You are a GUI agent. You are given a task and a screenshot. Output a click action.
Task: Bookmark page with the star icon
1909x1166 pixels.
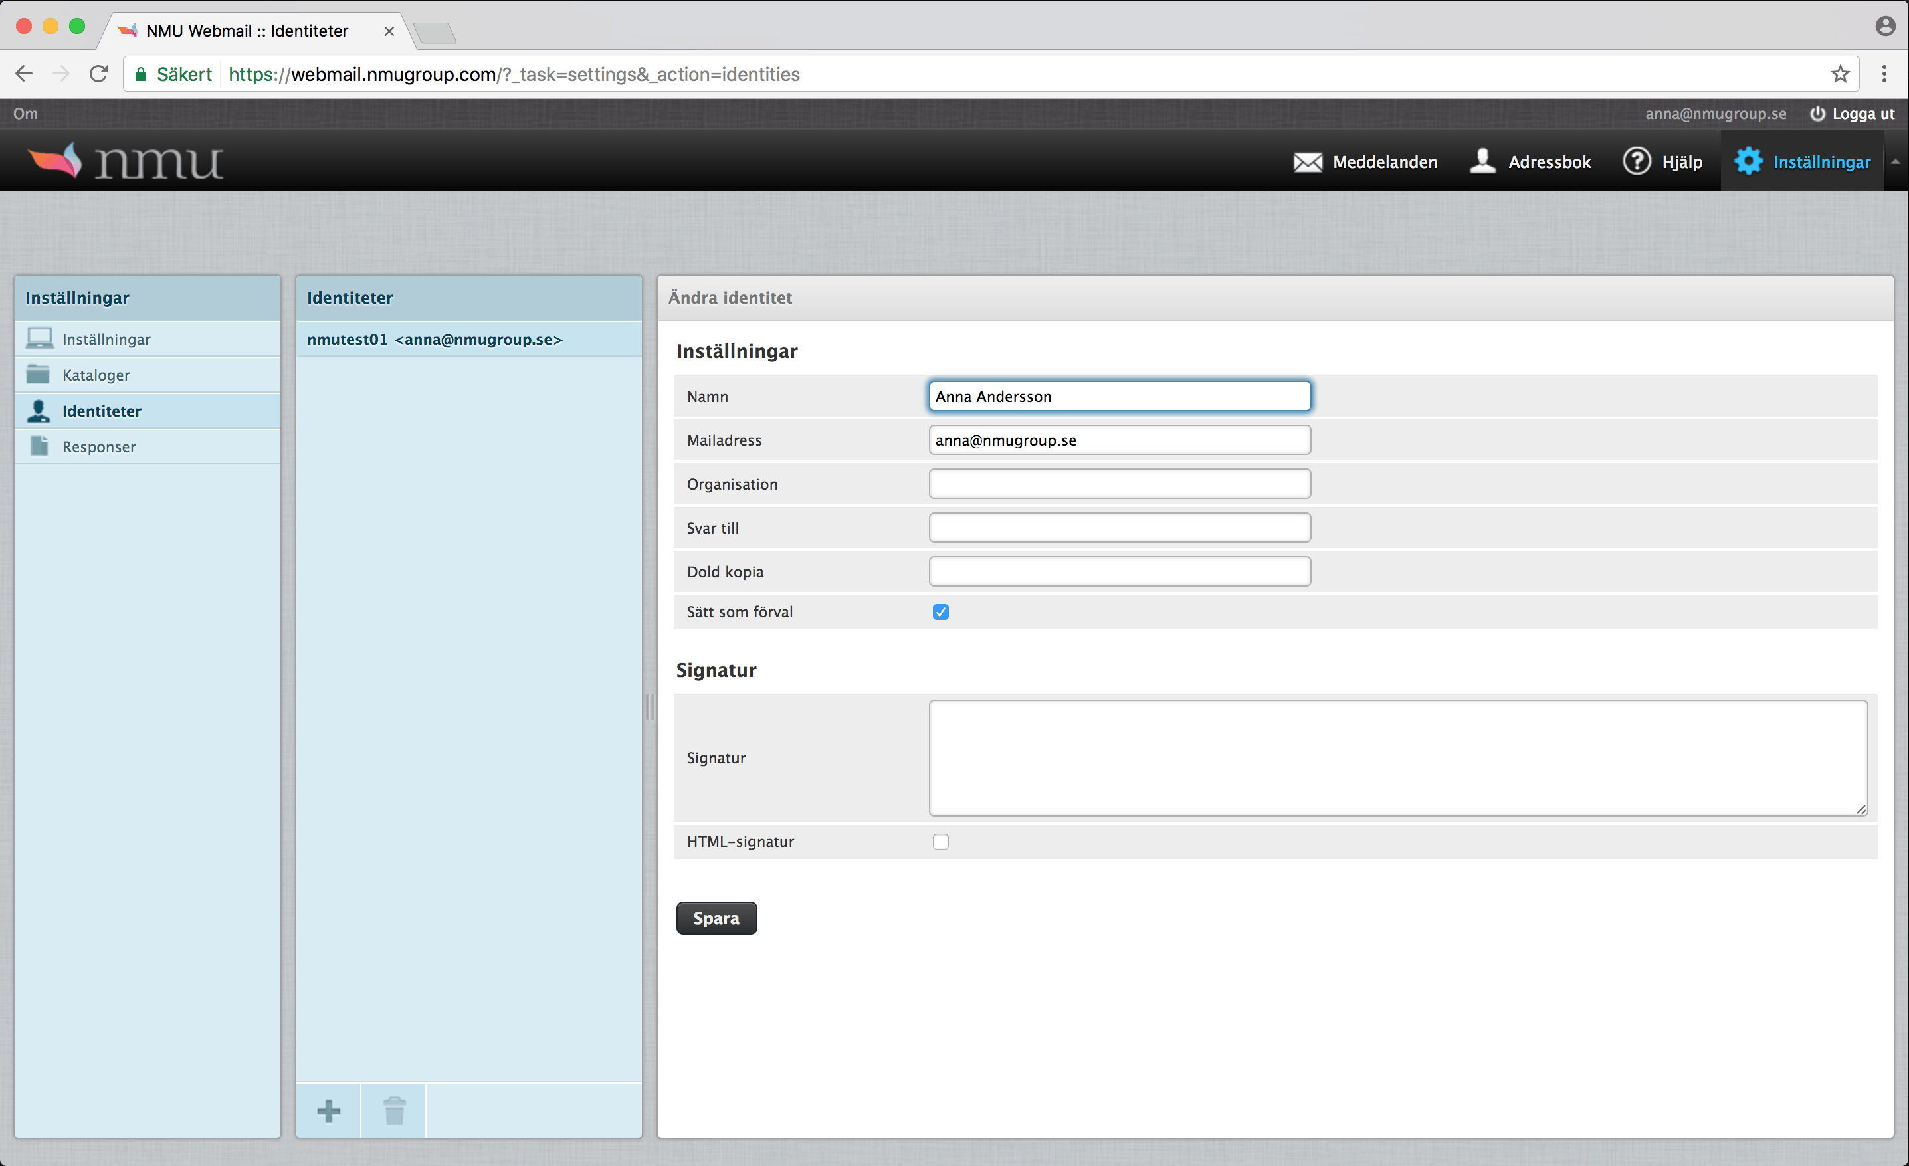coord(1840,74)
